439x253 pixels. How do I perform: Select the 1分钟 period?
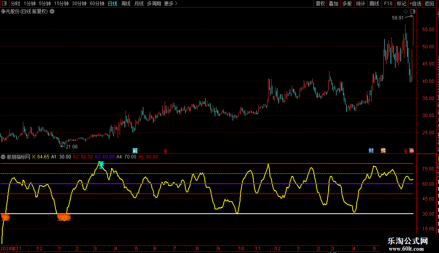tap(30, 4)
